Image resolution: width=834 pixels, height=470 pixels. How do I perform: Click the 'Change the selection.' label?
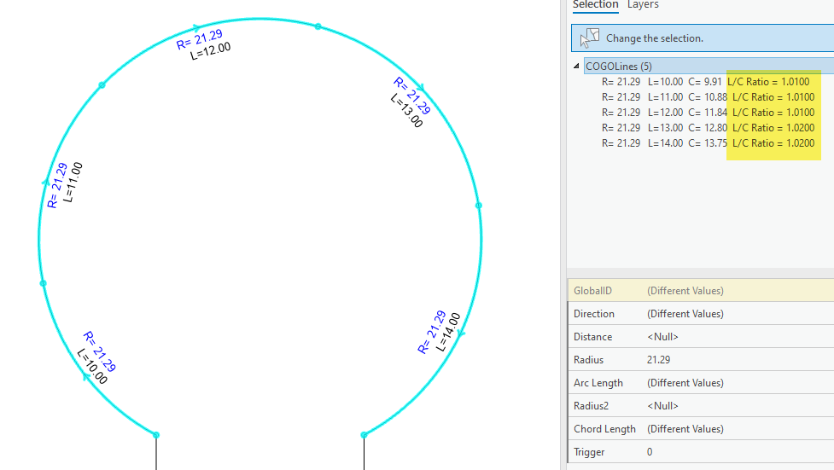pos(654,38)
